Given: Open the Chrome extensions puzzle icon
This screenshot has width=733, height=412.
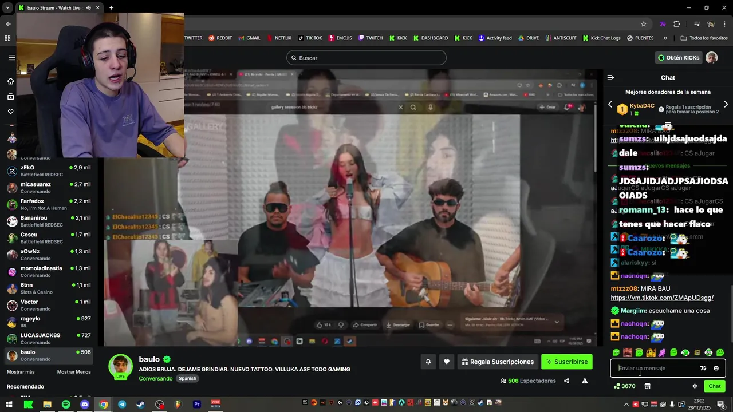Looking at the screenshot, I should click(677, 24).
